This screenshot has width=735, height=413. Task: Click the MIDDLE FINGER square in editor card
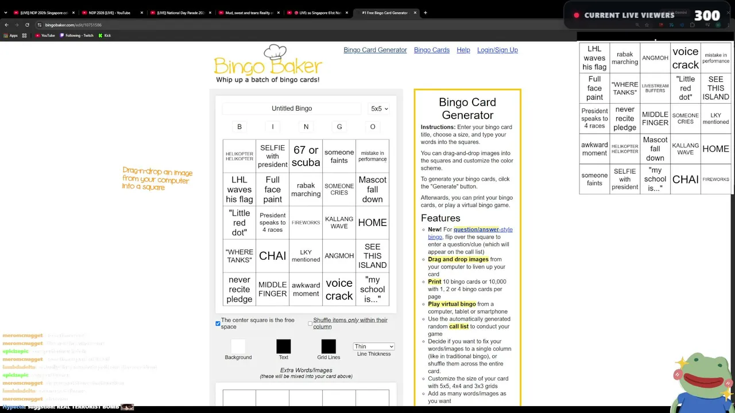[x=273, y=290]
